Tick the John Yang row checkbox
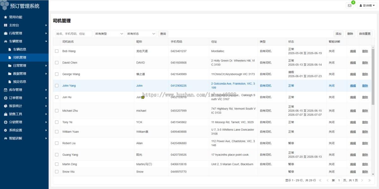 click(x=57, y=86)
